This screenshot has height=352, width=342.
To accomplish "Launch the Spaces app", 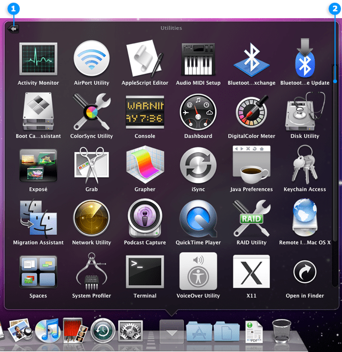I will click(38, 271).
